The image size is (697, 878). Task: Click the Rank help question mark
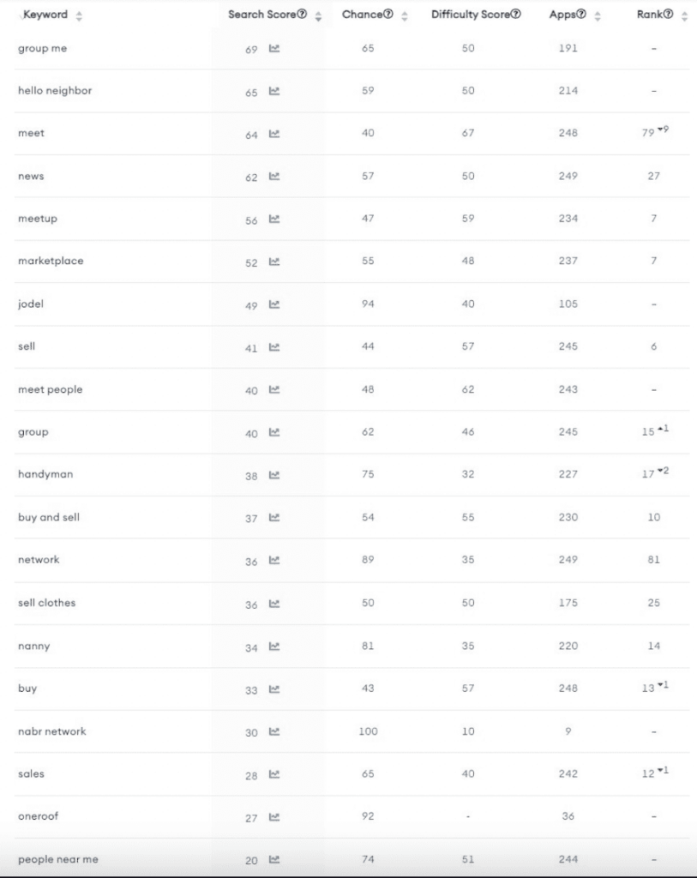669,14
